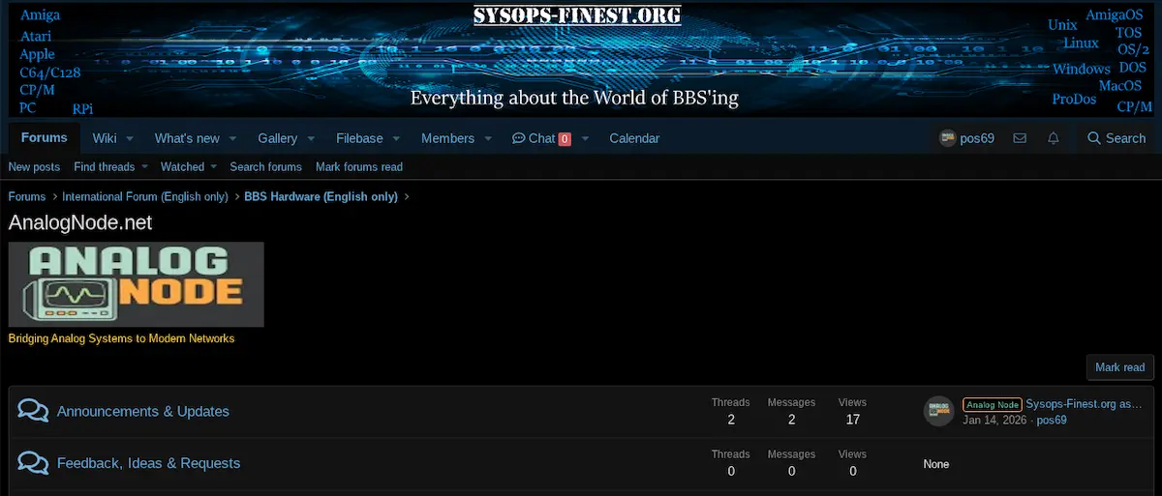
Task: Open the Gallery dropdown arrow
Action: click(311, 138)
